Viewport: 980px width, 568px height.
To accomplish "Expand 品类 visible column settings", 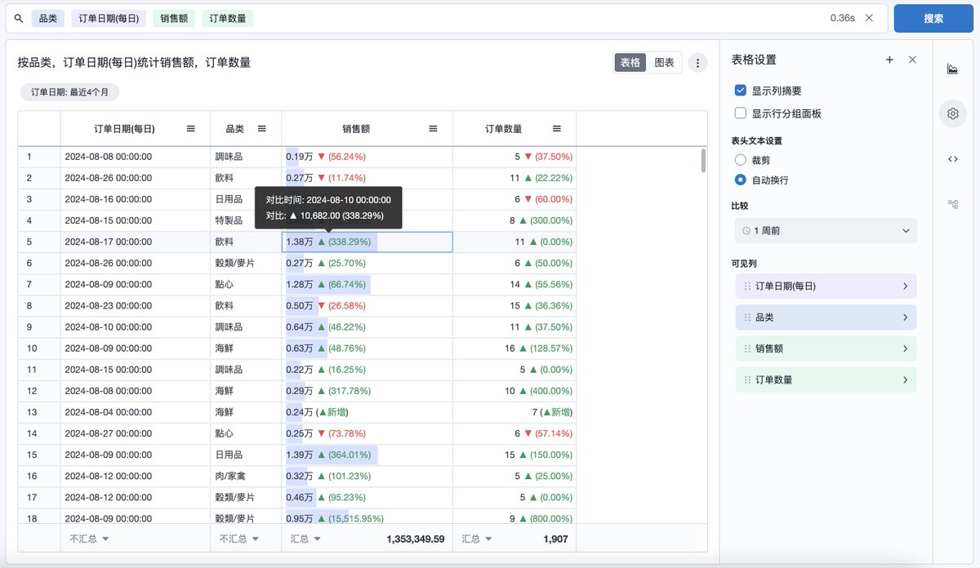I will pyautogui.click(x=905, y=317).
